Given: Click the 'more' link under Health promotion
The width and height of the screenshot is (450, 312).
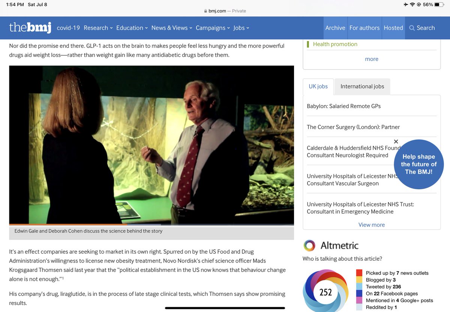Looking at the screenshot, I should click(x=371, y=59).
